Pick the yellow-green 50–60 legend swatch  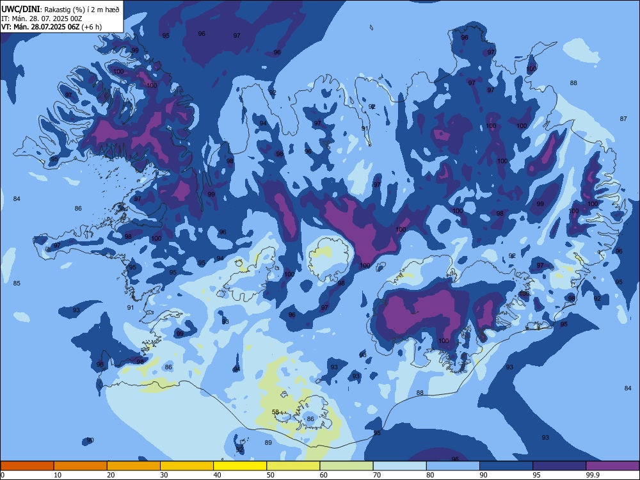293,466
